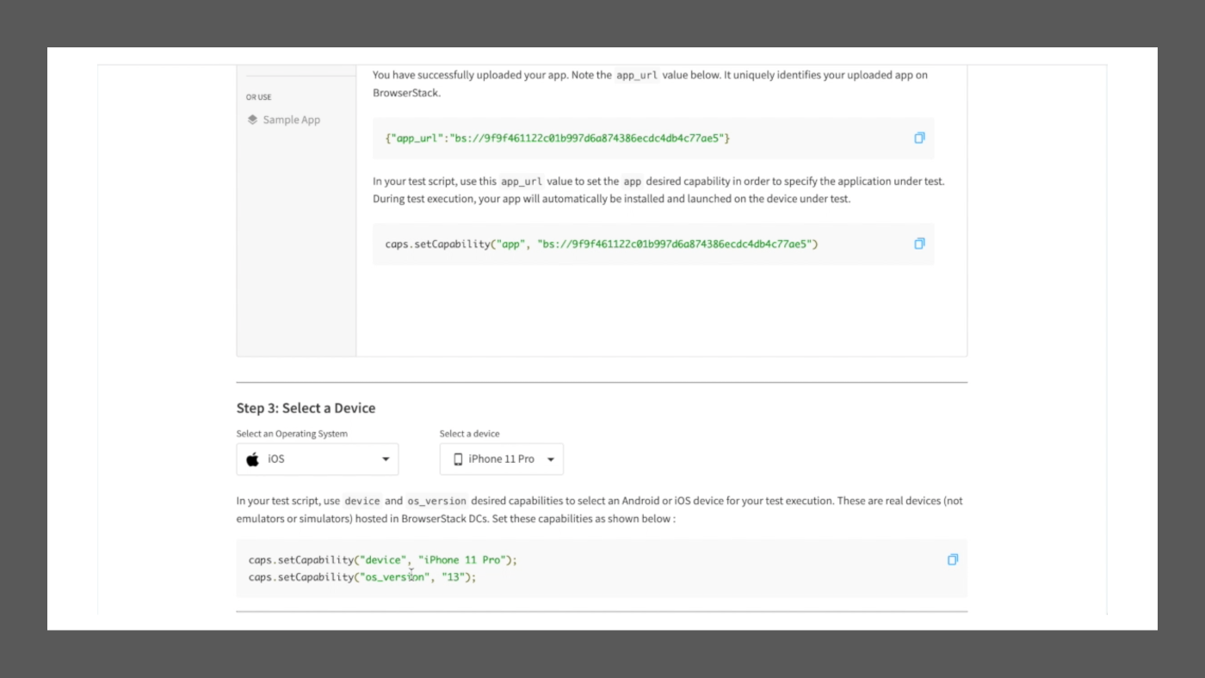Image resolution: width=1205 pixels, height=678 pixels.
Task: Choose the Sample App text option
Action: click(x=292, y=120)
